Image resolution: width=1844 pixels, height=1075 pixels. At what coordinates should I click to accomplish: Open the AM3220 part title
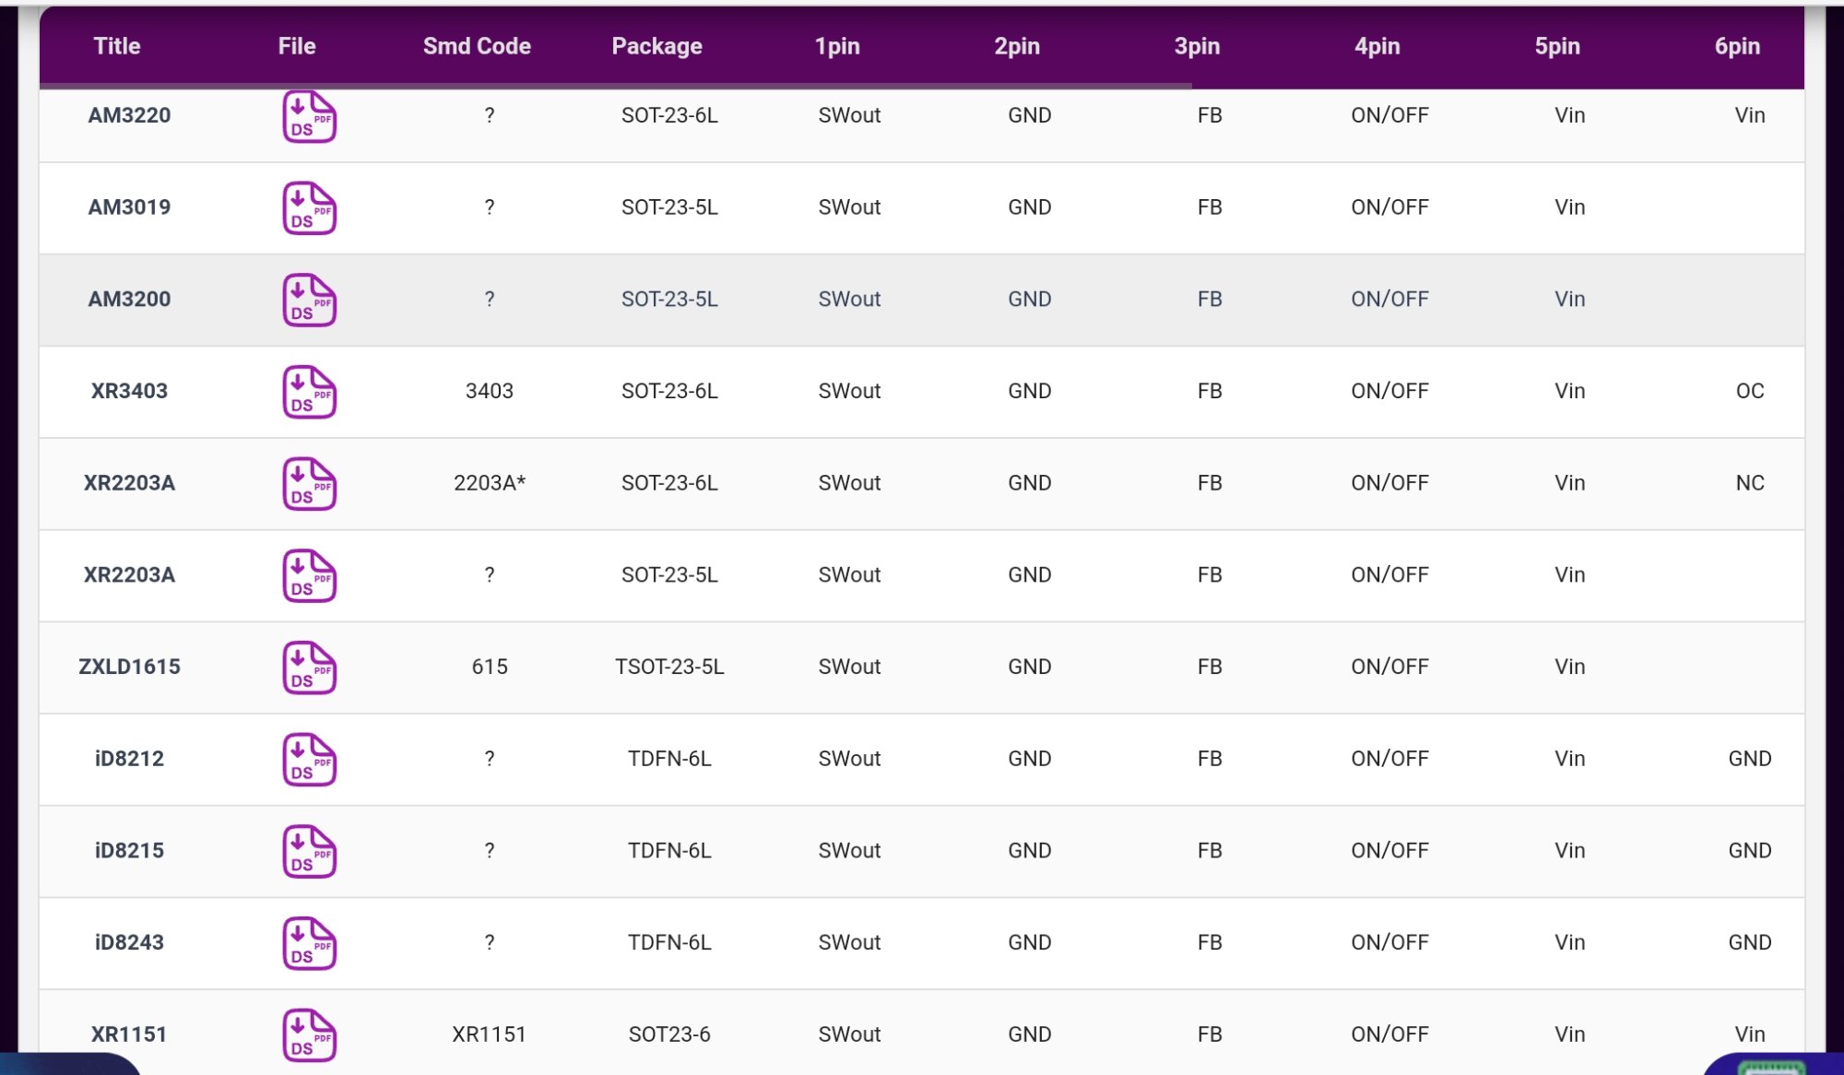(129, 115)
